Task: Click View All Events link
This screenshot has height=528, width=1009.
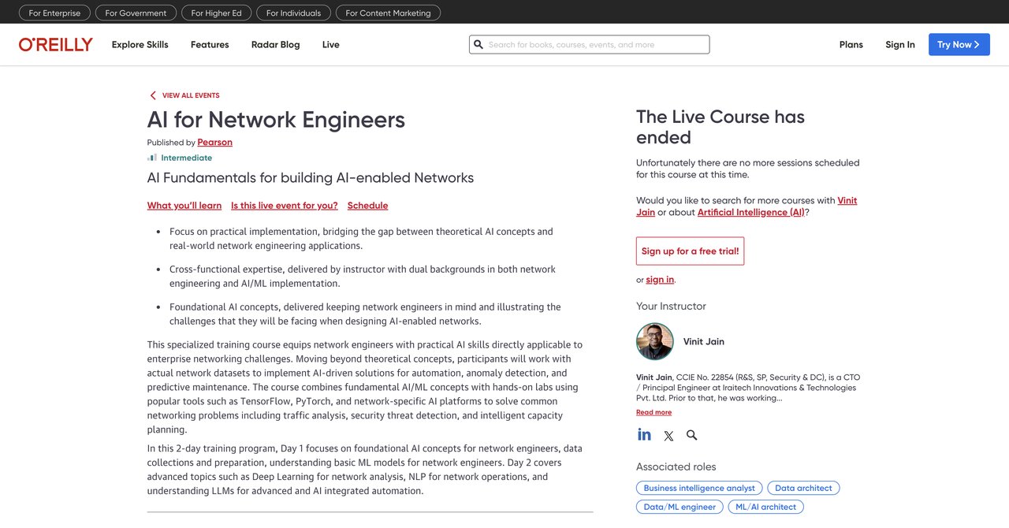Action: [191, 95]
